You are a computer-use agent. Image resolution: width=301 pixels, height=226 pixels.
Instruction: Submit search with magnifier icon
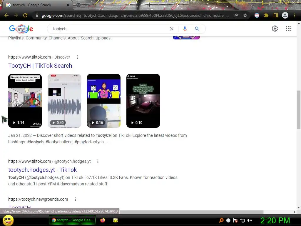click(x=197, y=29)
